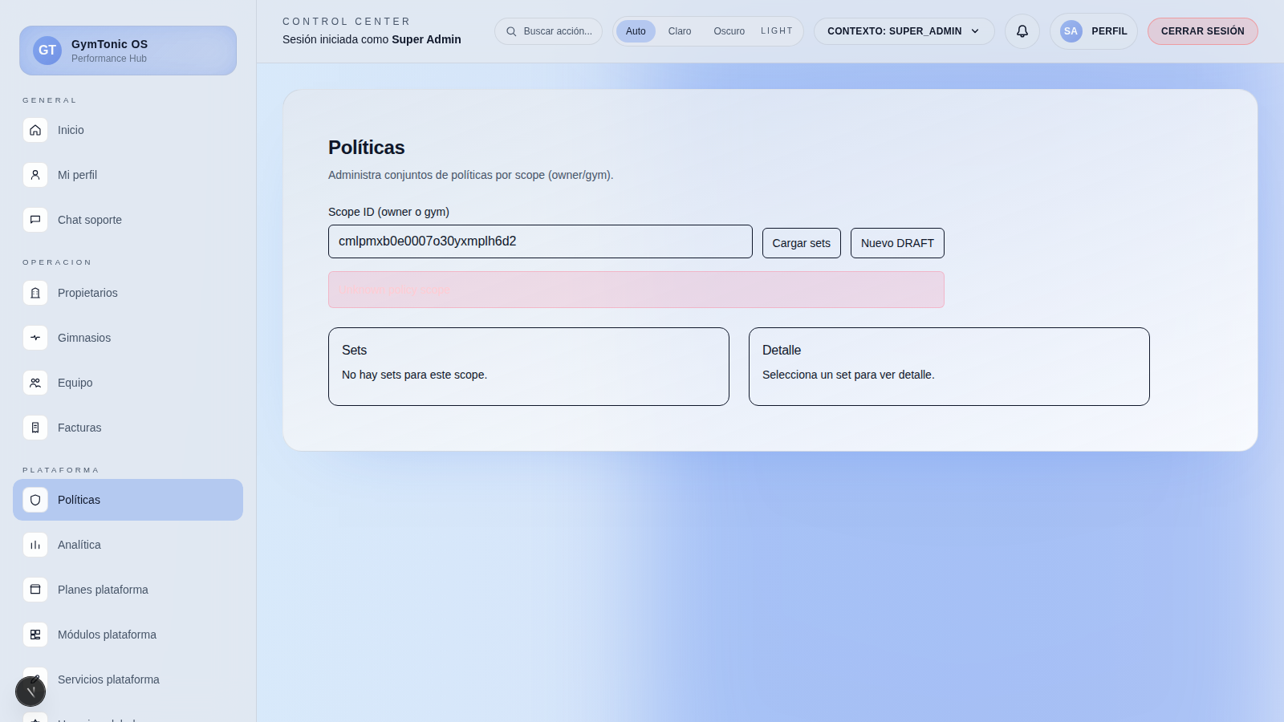Click the Equipo team icon
The width and height of the screenshot is (1284, 722).
(35, 383)
